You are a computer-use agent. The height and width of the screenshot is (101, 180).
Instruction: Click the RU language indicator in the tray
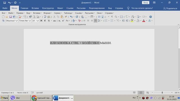[134, 98]
